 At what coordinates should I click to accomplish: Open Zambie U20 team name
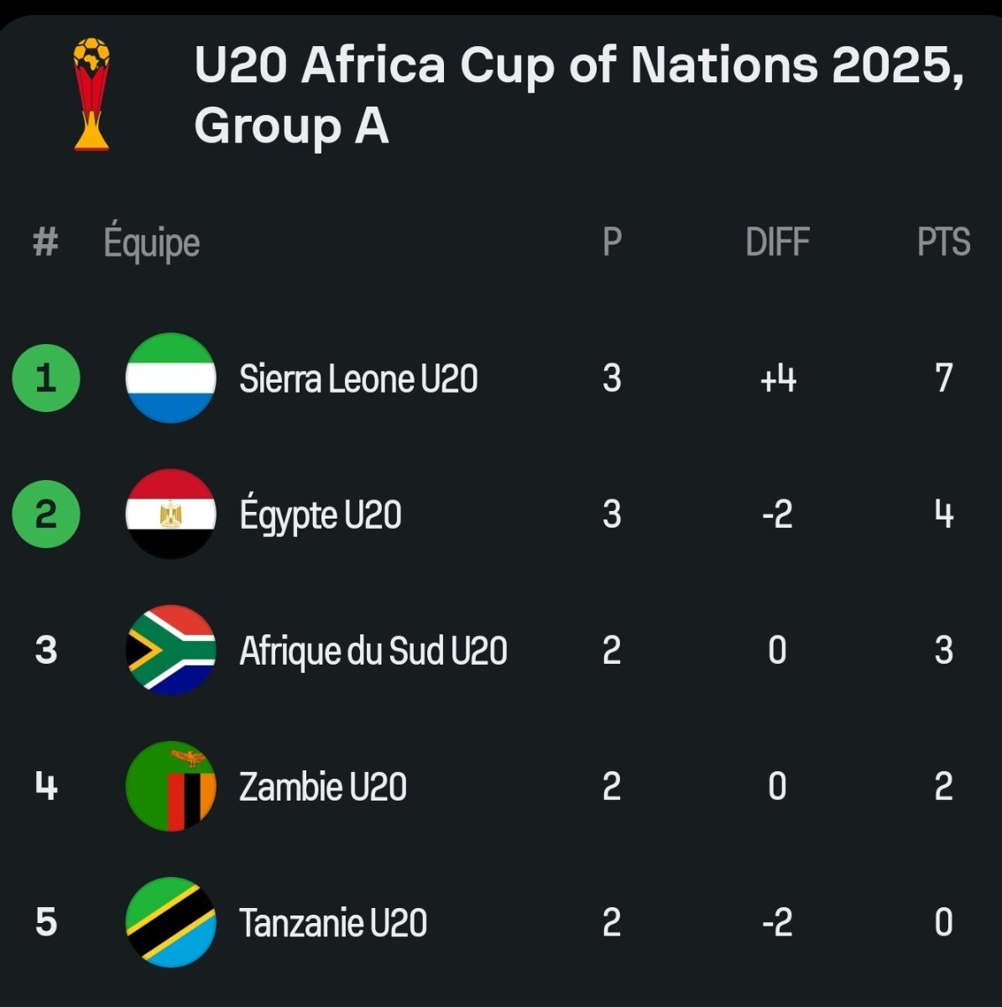point(323,786)
